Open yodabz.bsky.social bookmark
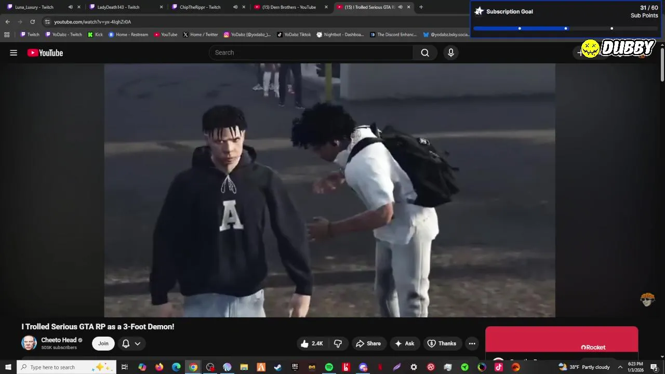 [446, 35]
